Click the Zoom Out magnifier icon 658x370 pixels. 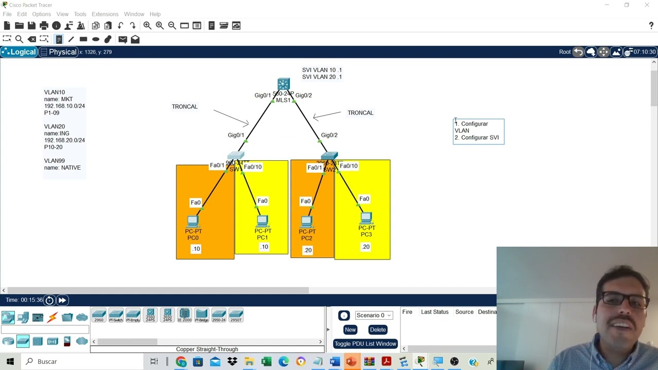(172, 26)
